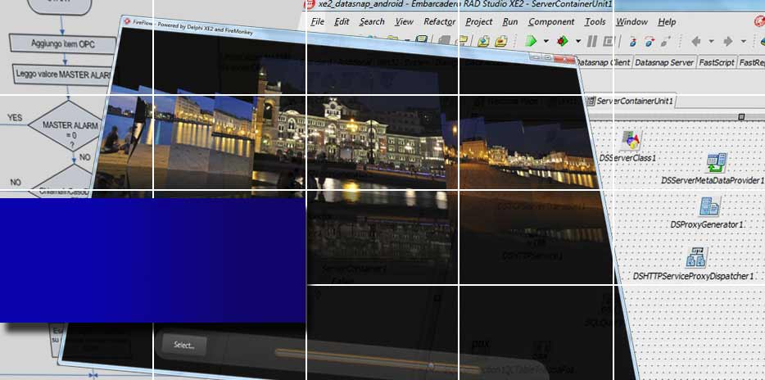Open the Refactor menu
The width and height of the screenshot is (765, 380).
pos(440,21)
